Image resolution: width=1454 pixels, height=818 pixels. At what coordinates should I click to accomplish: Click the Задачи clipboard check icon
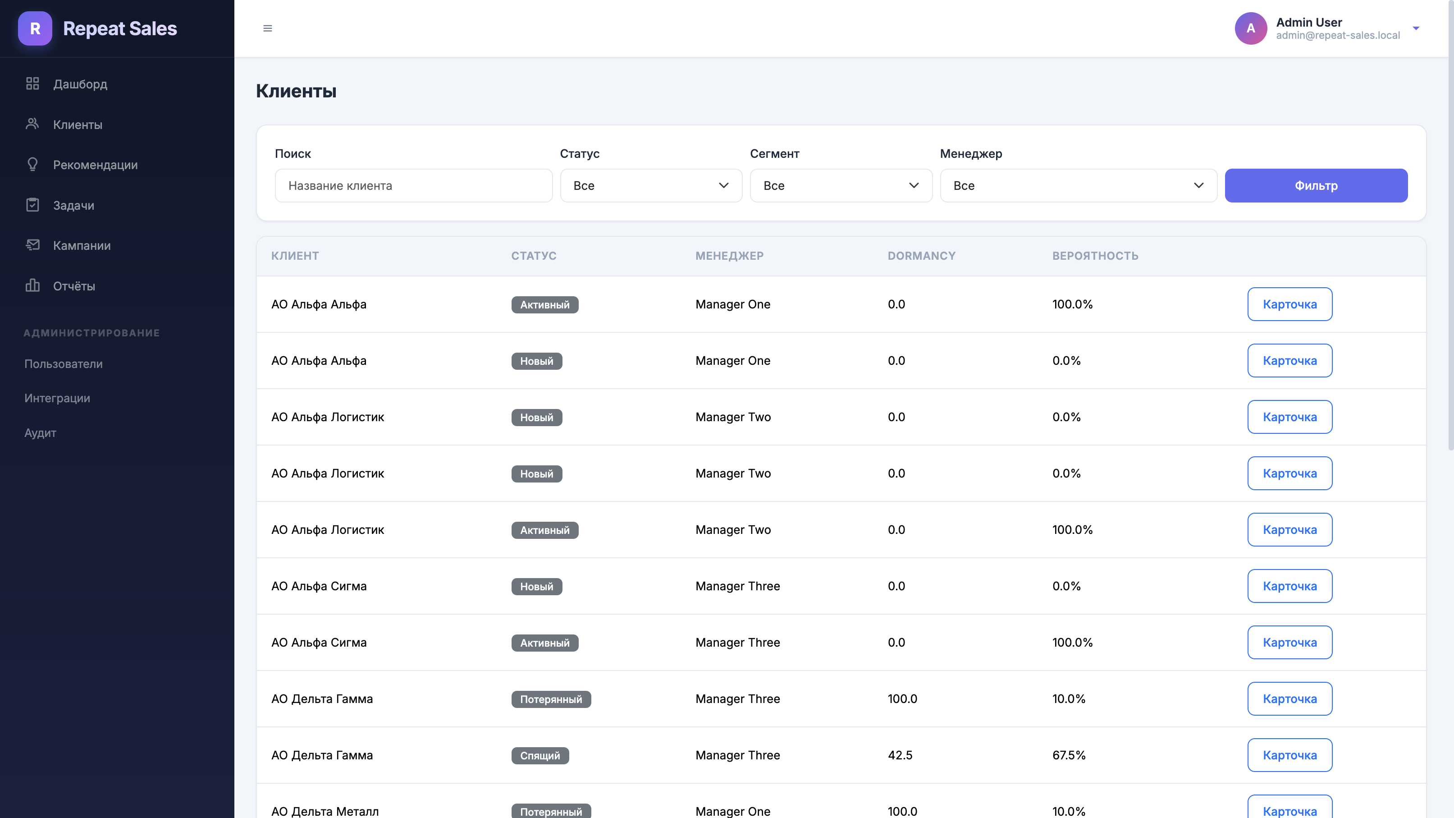tap(32, 205)
